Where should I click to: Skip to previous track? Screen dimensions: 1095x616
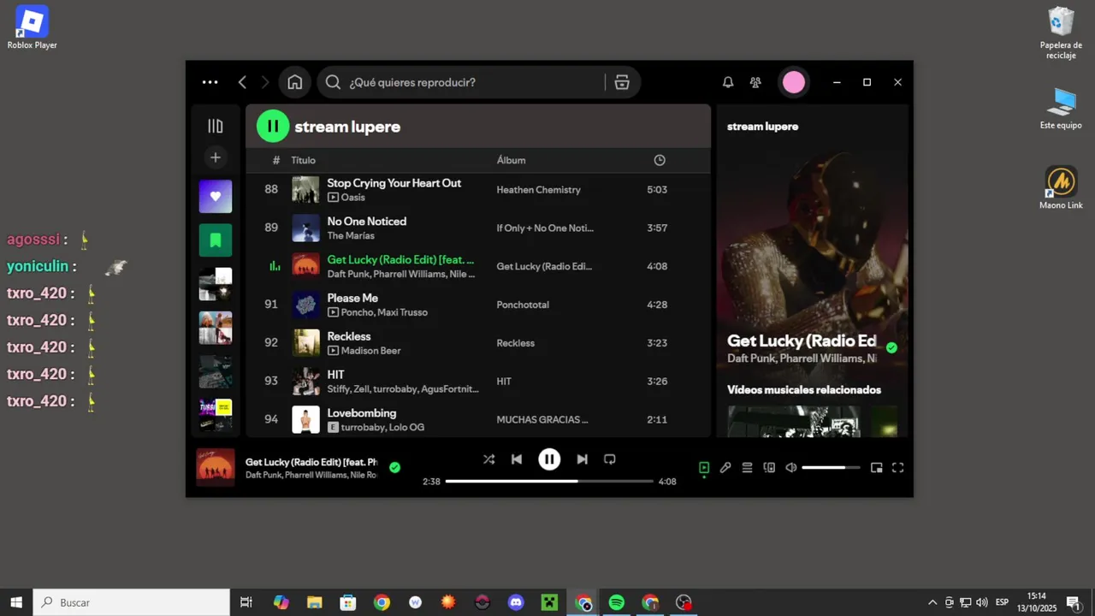[517, 459]
